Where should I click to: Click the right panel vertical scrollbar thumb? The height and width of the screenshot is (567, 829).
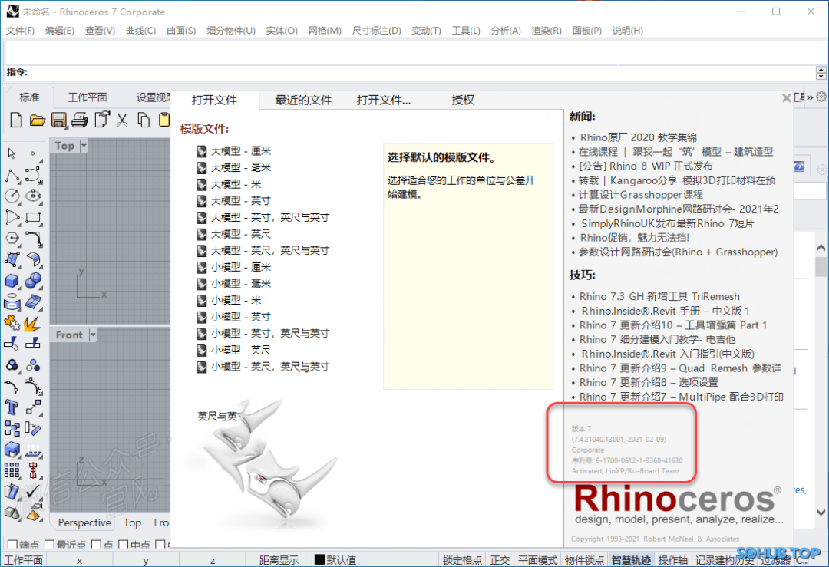coord(821,267)
